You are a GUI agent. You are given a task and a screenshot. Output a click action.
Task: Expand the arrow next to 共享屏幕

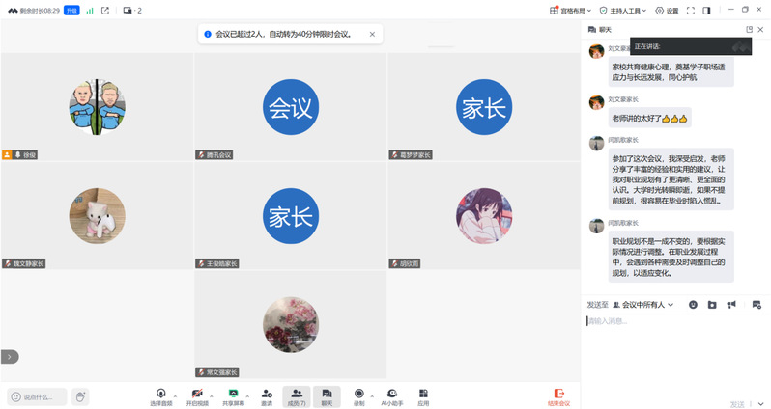pyautogui.click(x=247, y=394)
